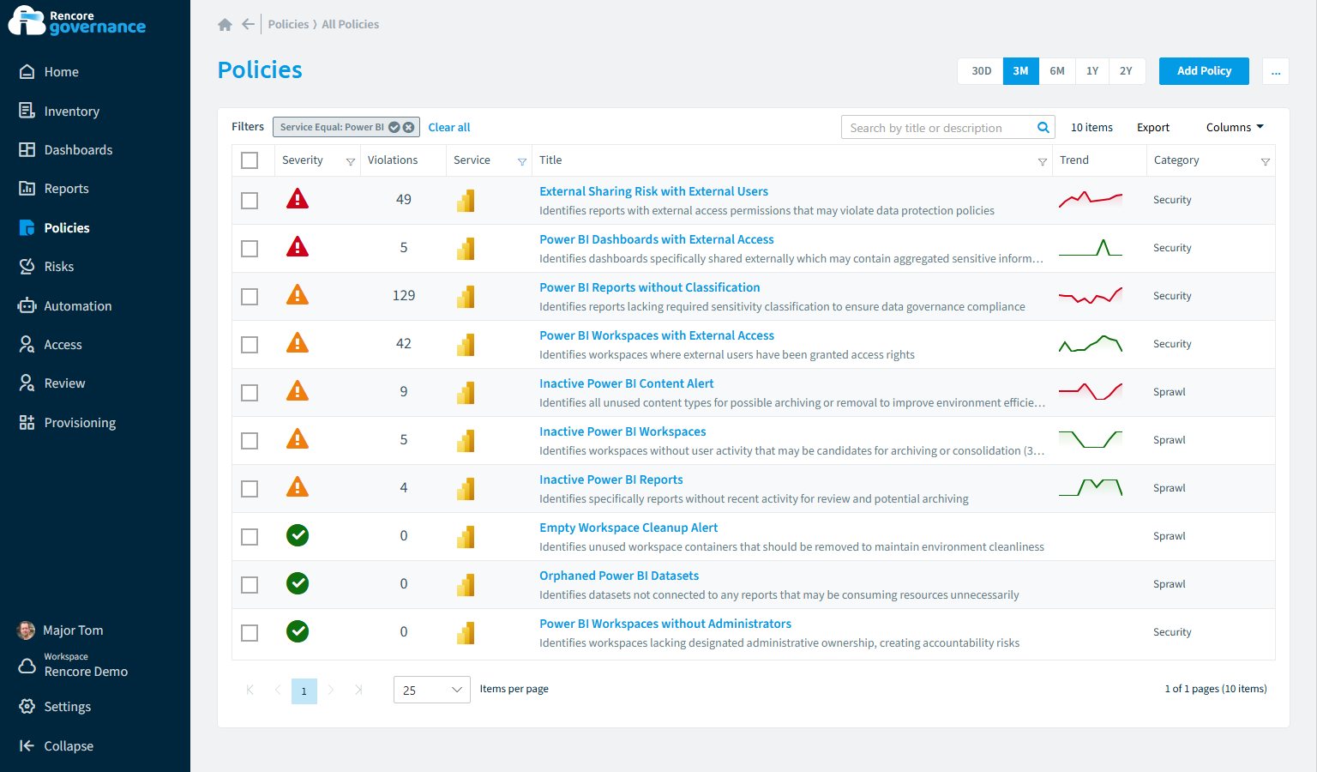Open the Dashboards sidebar icon
The image size is (1317, 772).
point(27,149)
